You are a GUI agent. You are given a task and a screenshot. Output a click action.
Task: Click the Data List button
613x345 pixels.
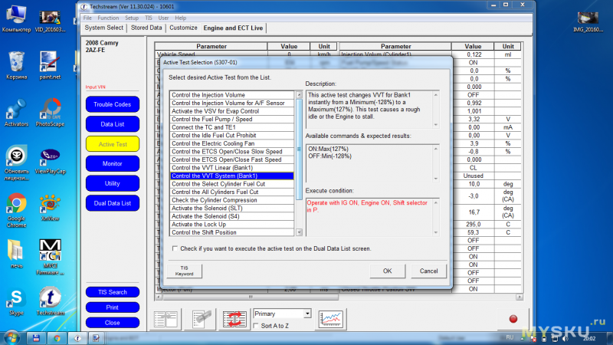point(113,124)
